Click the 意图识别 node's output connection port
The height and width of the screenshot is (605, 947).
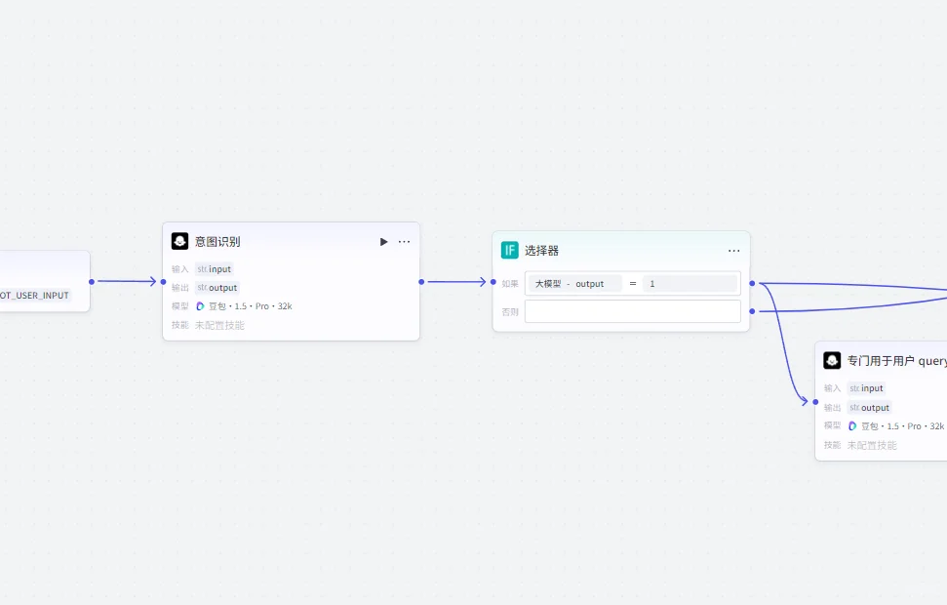point(421,282)
